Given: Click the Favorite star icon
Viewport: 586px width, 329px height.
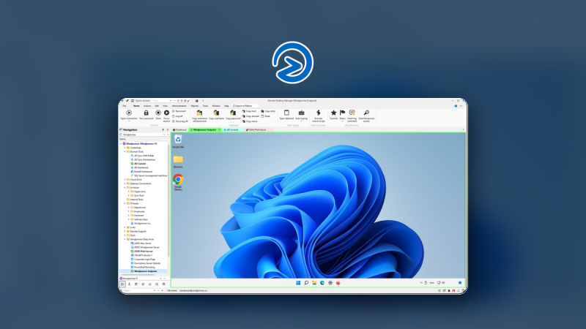Looking at the screenshot, I should 334,113.
